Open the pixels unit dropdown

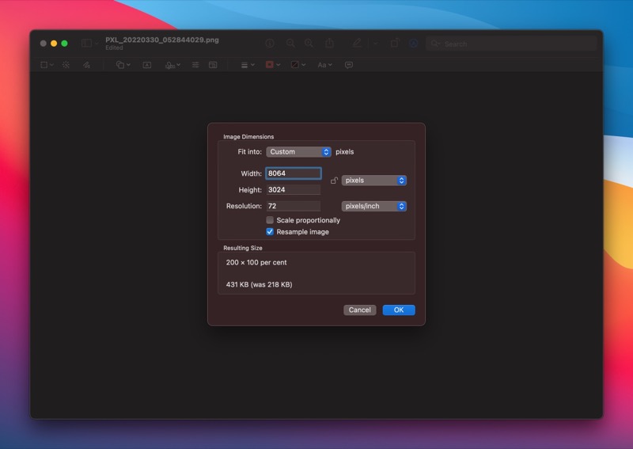(x=373, y=181)
